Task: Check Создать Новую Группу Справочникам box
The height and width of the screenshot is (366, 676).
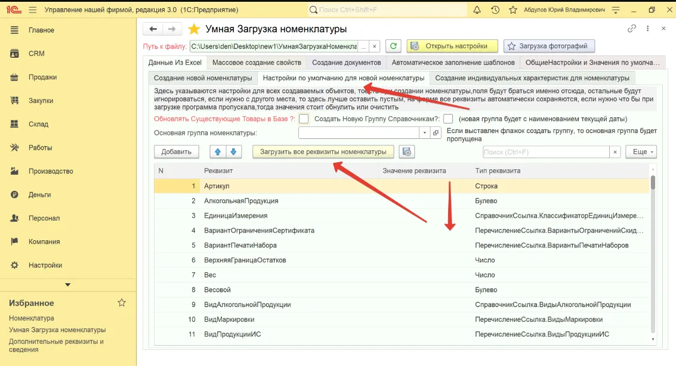Action: click(448, 119)
